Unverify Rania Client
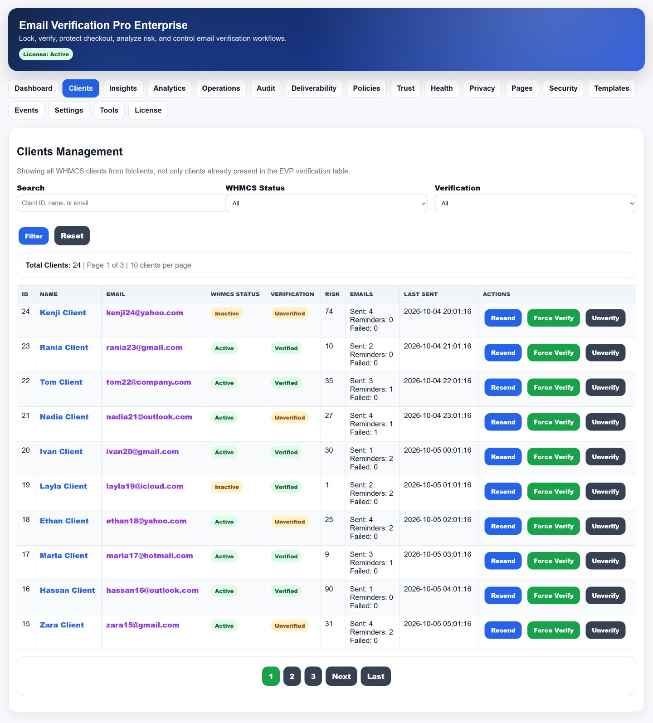This screenshot has width=653, height=723. click(x=605, y=352)
